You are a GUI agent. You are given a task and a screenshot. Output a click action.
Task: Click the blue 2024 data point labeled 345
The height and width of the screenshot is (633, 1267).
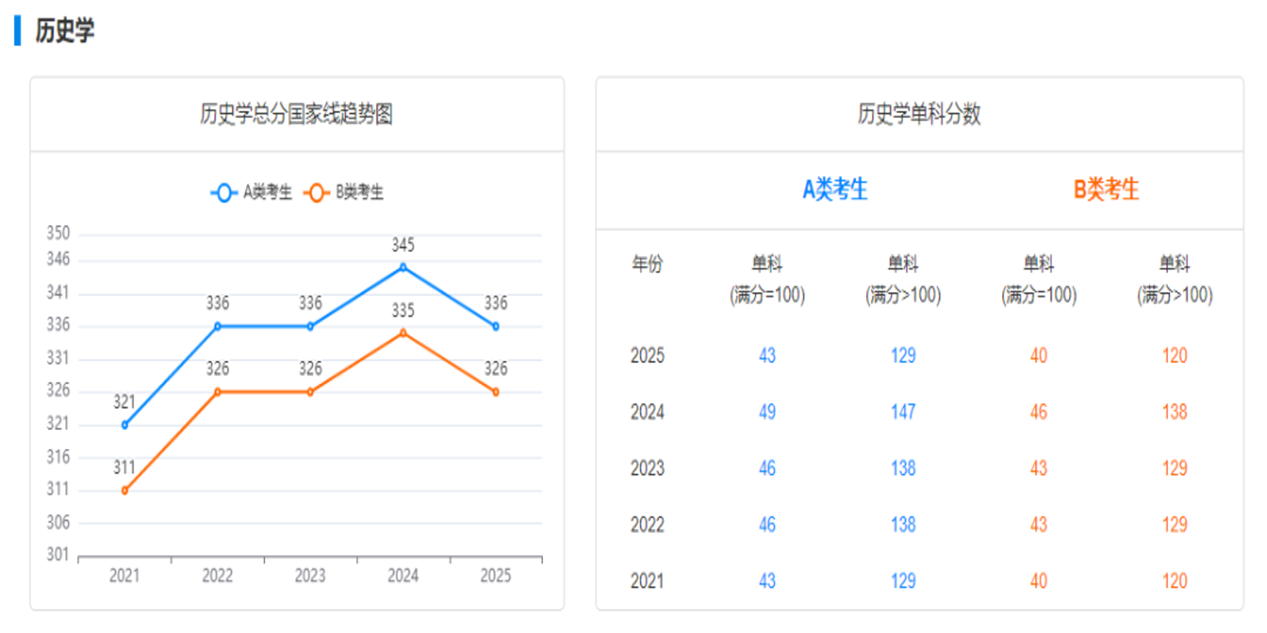point(403,267)
